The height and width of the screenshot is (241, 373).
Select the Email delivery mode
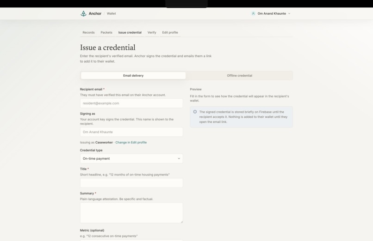pos(133,75)
